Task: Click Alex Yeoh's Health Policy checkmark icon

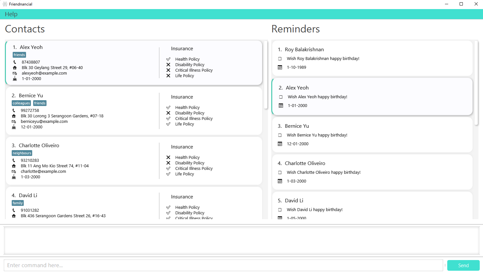Action: (168, 59)
